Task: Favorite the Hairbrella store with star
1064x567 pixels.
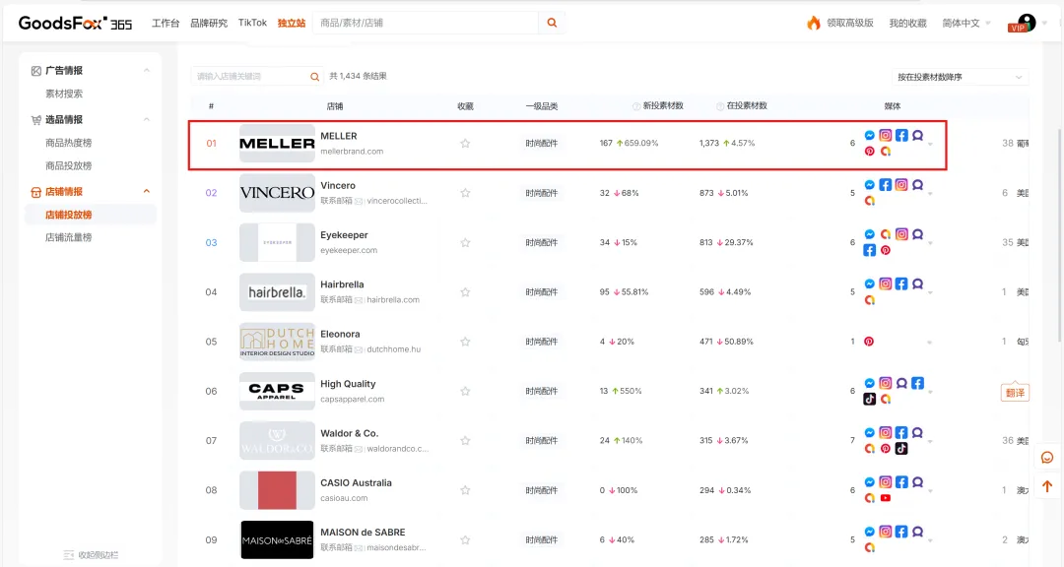Action: (465, 291)
